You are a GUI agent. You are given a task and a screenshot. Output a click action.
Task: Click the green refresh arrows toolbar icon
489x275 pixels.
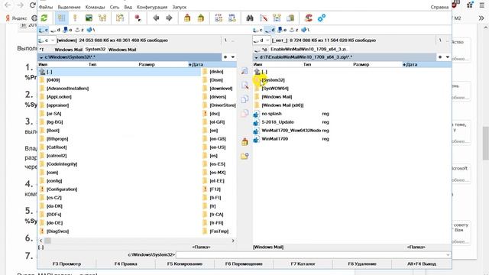point(44,18)
